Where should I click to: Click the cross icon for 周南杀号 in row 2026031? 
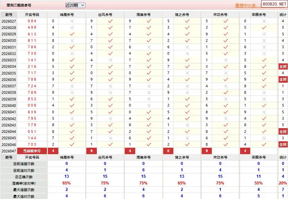coord(148,47)
